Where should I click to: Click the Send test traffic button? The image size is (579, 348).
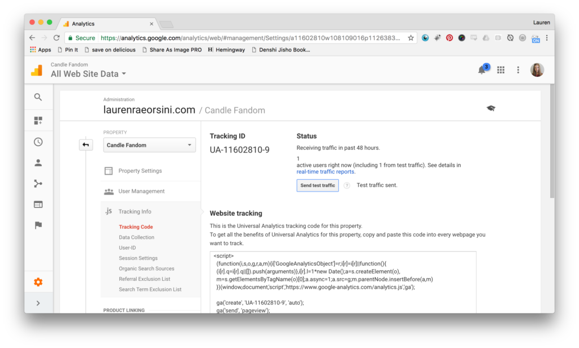click(x=318, y=185)
